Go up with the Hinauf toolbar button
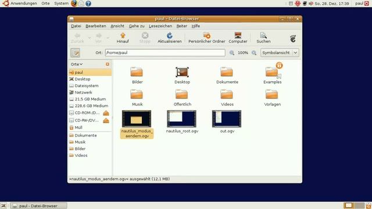The height and width of the screenshot is (209, 372). (x=123, y=38)
